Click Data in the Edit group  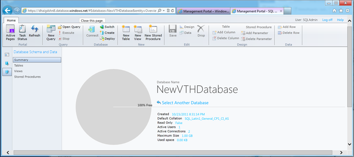(185, 33)
